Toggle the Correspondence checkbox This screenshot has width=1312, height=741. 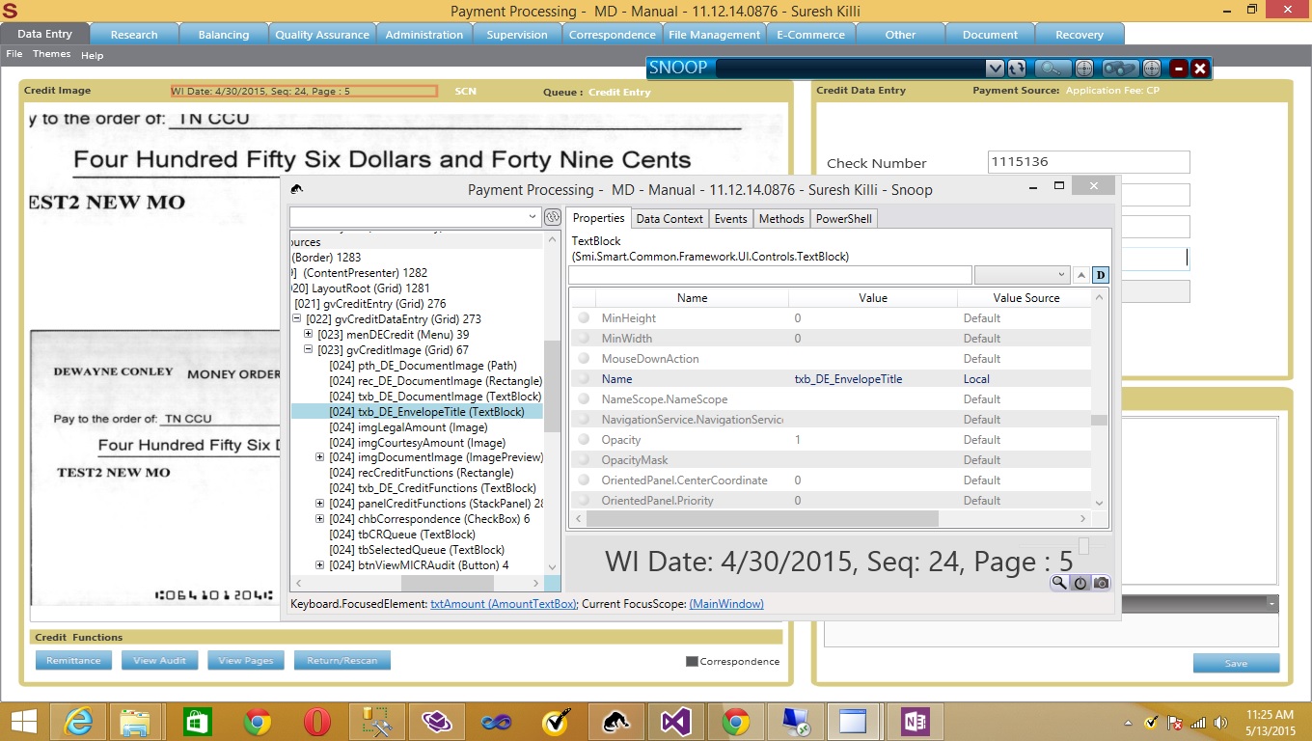click(692, 662)
